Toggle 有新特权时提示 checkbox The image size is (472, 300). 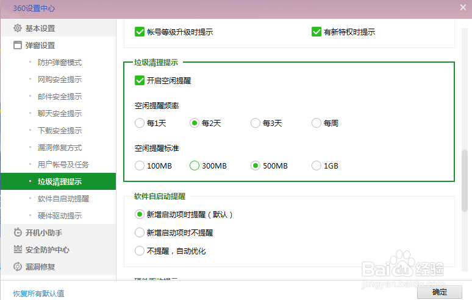click(316, 32)
